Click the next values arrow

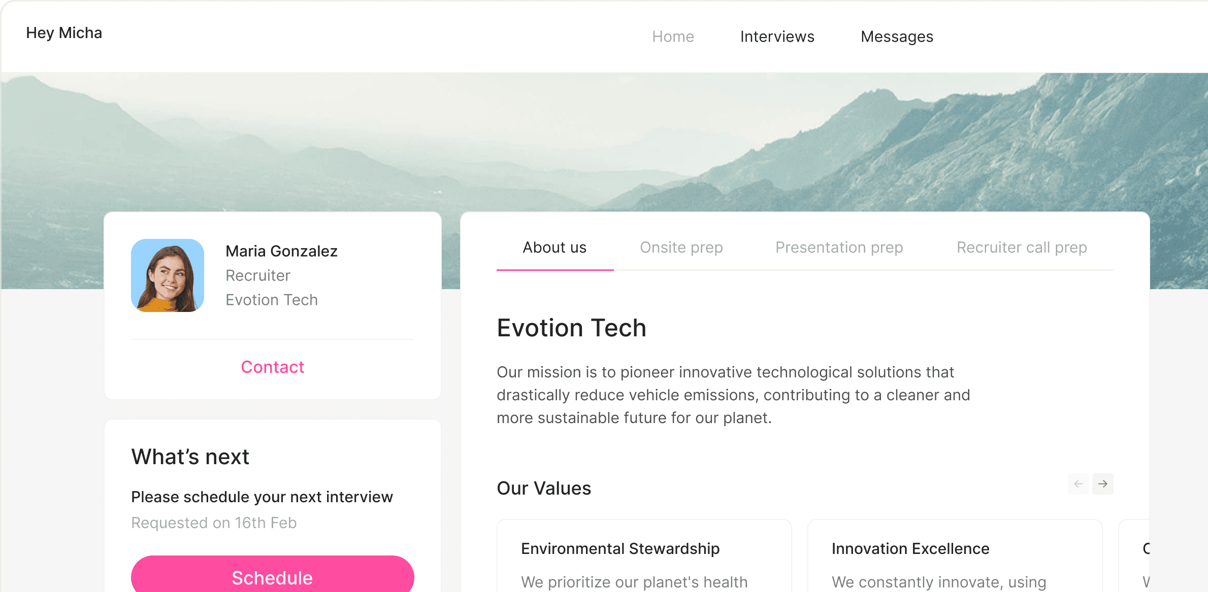1102,484
